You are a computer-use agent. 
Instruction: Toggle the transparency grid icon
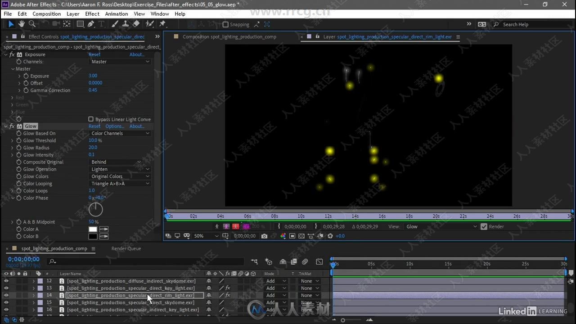[301, 236]
